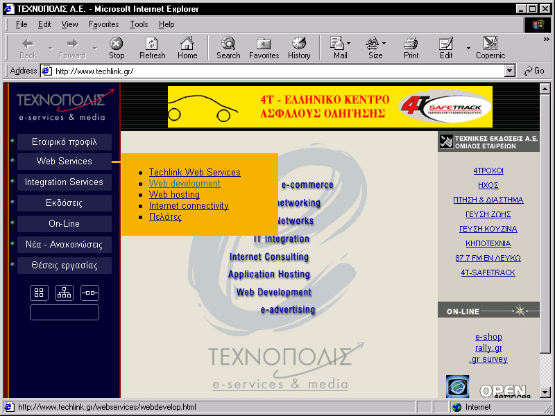Select Integration Services in sidebar
The image size is (555, 416).
tap(64, 182)
